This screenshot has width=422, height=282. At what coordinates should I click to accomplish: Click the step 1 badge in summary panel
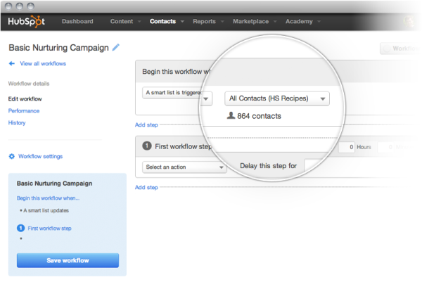click(20, 228)
